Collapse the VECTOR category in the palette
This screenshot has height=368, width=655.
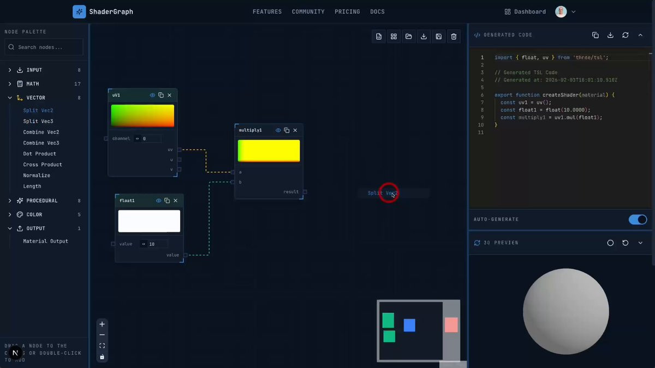pyautogui.click(x=35, y=98)
